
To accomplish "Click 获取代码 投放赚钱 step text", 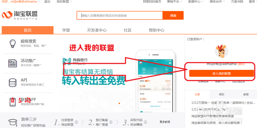I will (x=136, y=122).
